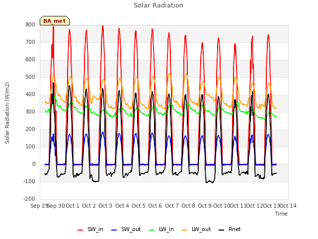Click the 400 y-axis tick label
This screenshot has width=318, height=239.
(x=30, y=95)
